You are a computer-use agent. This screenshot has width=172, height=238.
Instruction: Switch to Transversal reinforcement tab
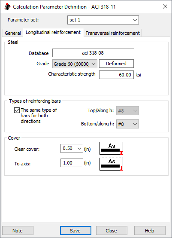[113, 33]
